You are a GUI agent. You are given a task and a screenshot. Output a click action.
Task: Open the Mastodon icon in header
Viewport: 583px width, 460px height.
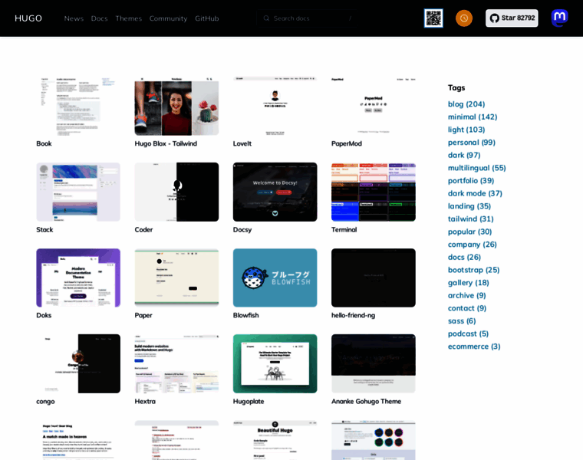click(559, 18)
